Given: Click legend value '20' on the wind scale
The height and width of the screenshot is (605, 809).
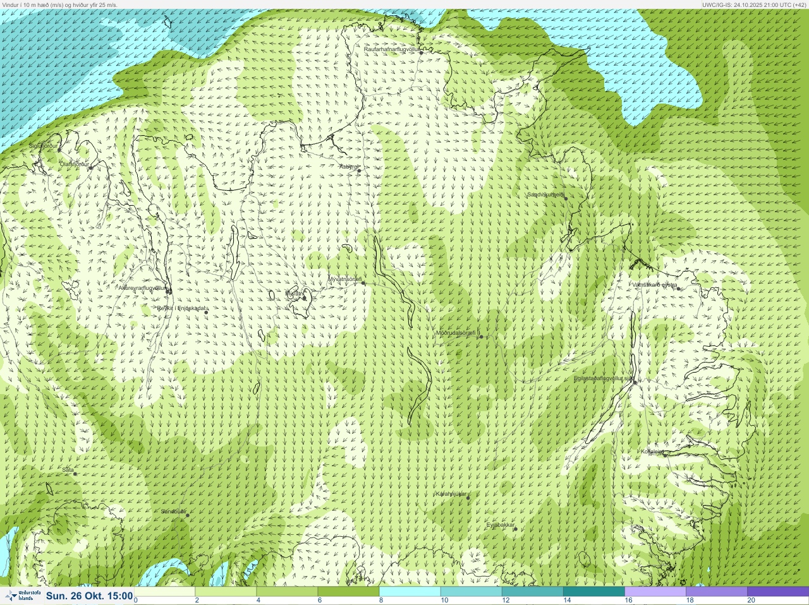Looking at the screenshot, I should click(x=751, y=601).
